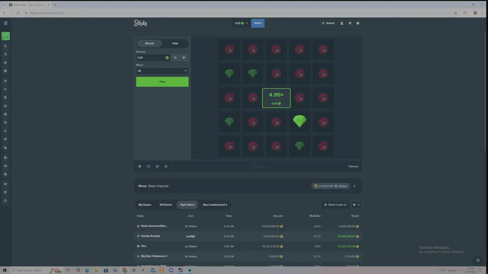Click the 16,161,576.20 amount cell
488x274 pixels.
270,246
